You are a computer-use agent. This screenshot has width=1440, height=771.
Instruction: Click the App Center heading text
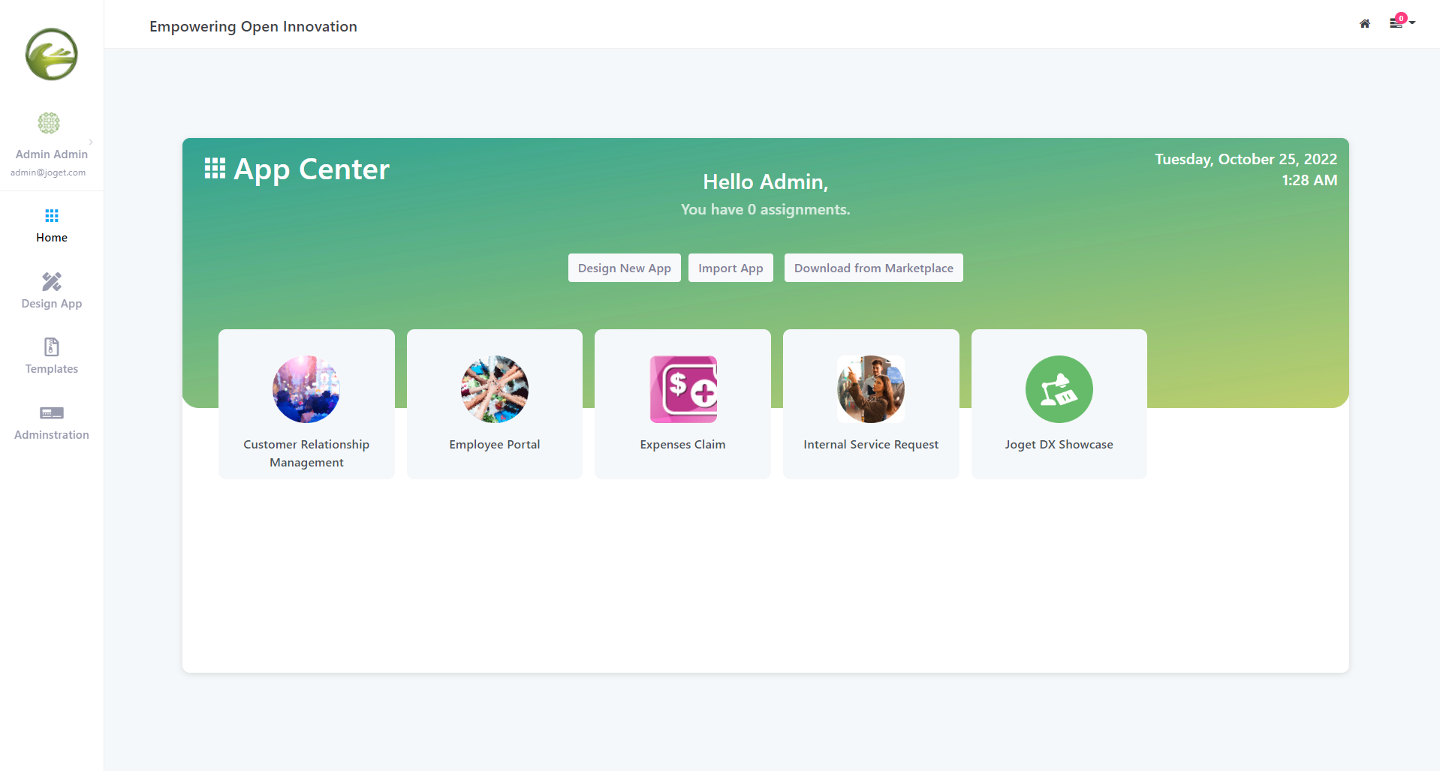[x=312, y=169]
